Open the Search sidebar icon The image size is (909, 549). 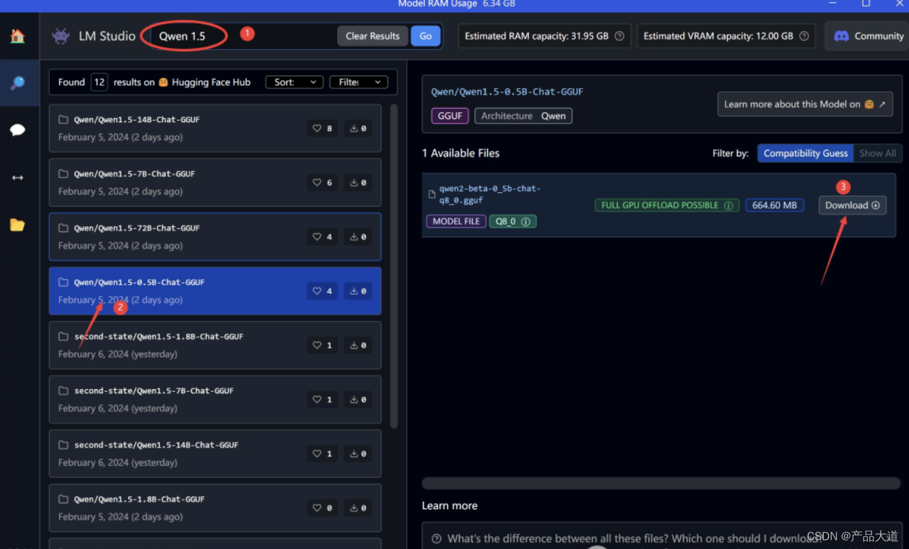[x=17, y=83]
